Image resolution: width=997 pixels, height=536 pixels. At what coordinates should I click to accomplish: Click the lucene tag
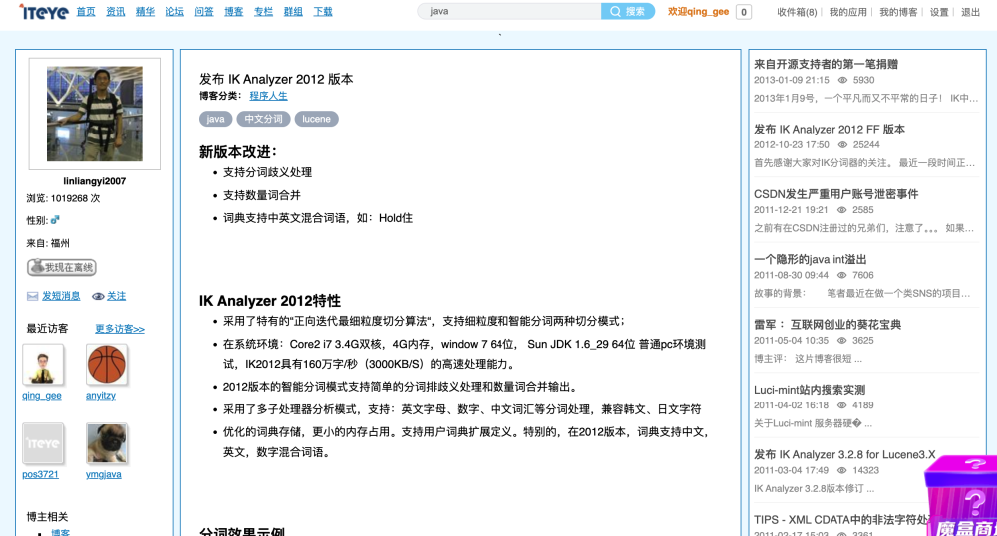tap(316, 119)
